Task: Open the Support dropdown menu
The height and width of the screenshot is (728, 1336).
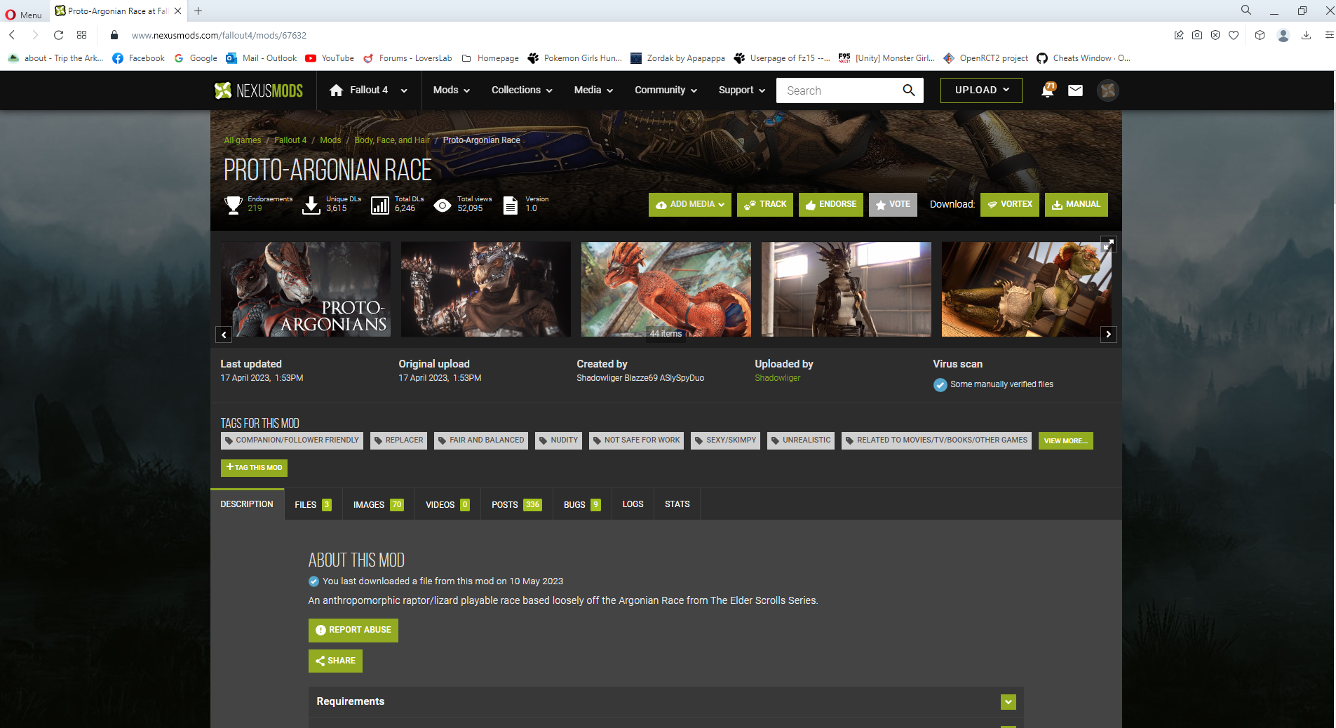Action: 741,90
